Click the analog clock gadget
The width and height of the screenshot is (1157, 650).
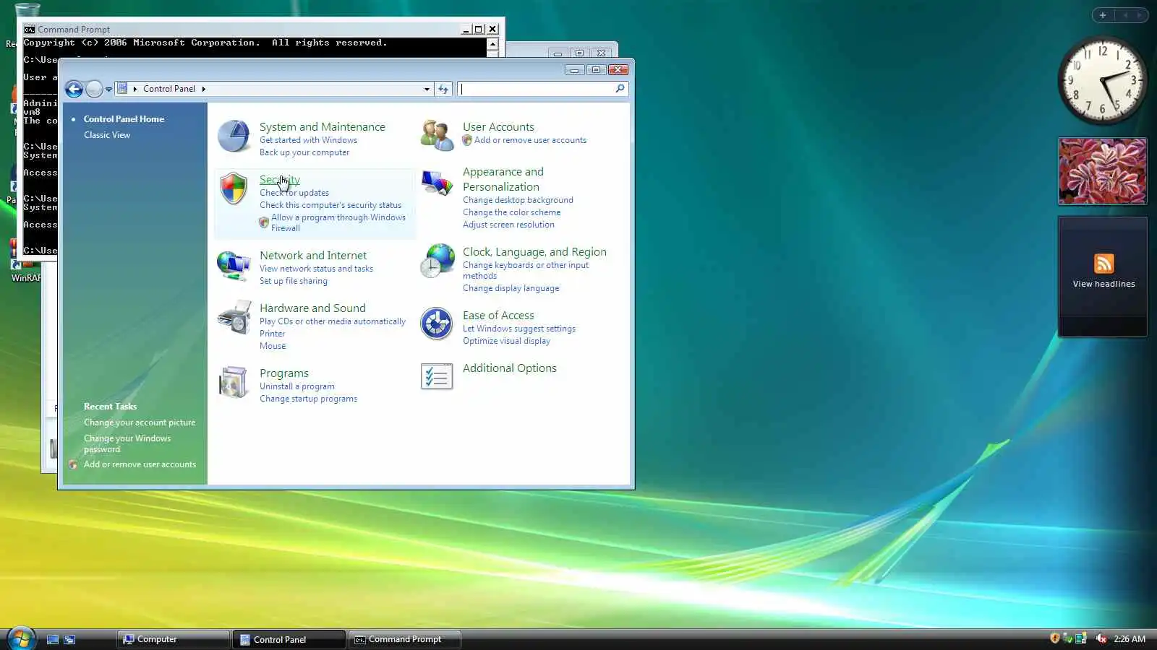(1102, 81)
